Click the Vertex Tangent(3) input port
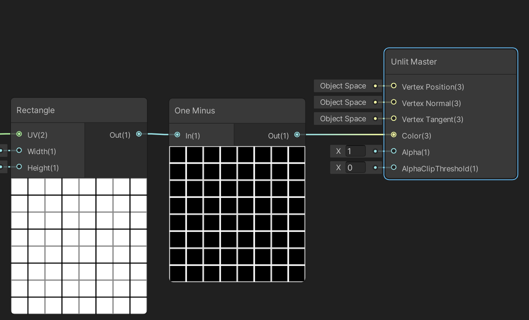Viewport: 529px width, 320px height. coord(394,119)
